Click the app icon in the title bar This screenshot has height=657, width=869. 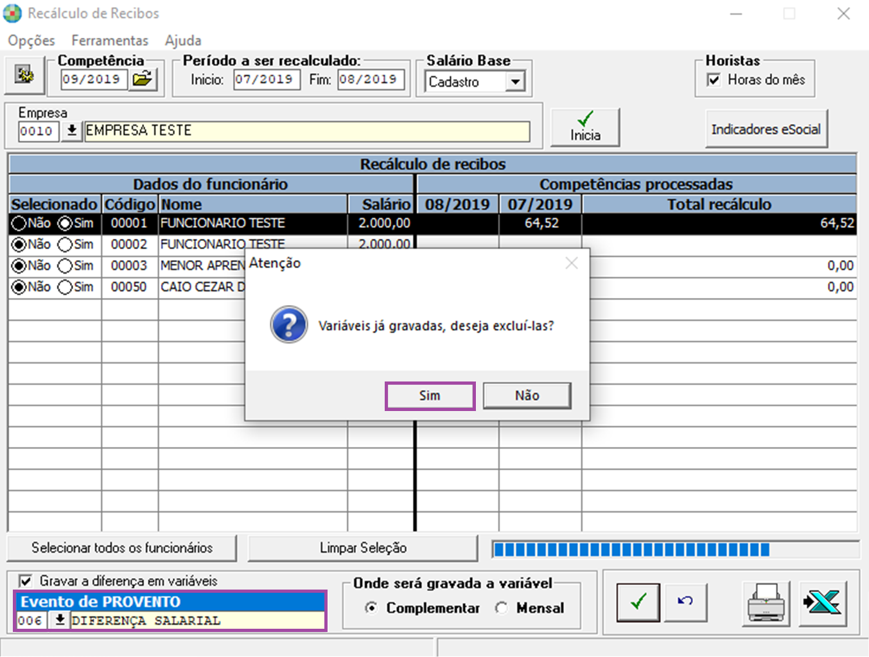coord(12,13)
